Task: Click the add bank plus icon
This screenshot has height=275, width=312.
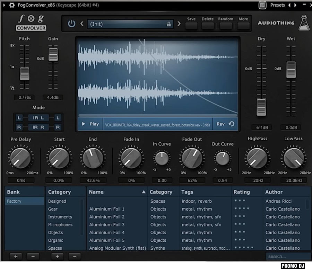Action: pyautogui.click(x=16, y=256)
